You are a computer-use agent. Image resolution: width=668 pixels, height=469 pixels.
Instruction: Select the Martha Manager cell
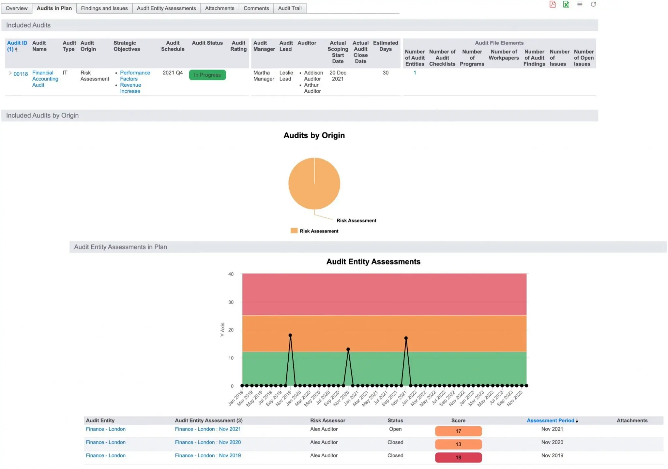tap(264, 76)
